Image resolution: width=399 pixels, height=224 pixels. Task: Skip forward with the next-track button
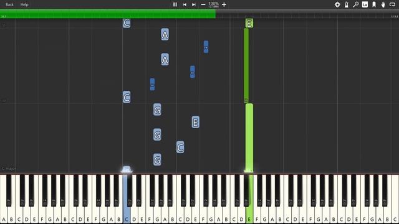tap(194, 4)
